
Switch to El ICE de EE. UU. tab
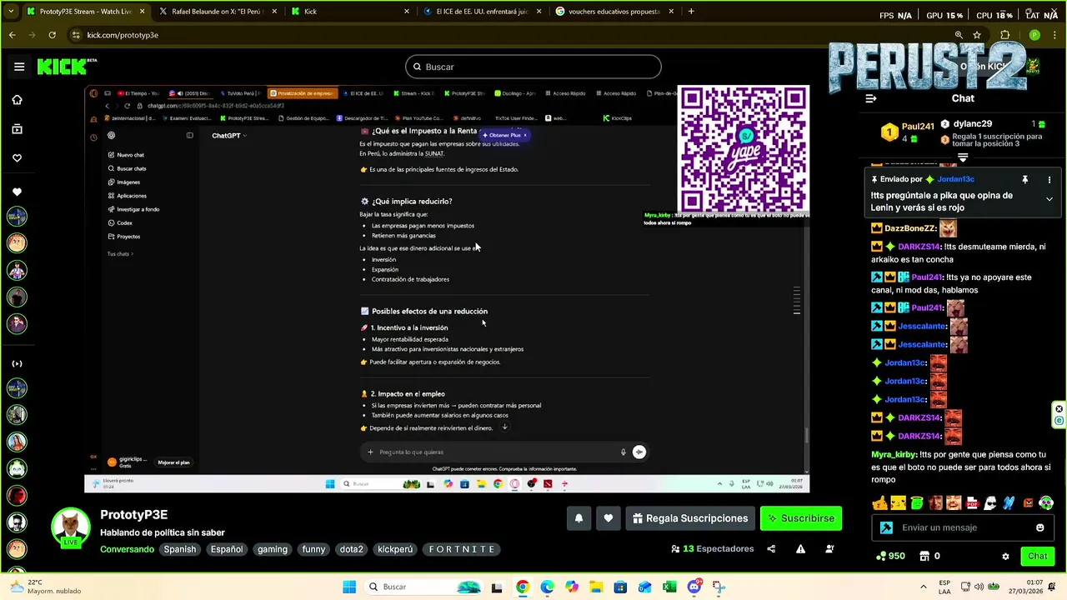coord(482,12)
